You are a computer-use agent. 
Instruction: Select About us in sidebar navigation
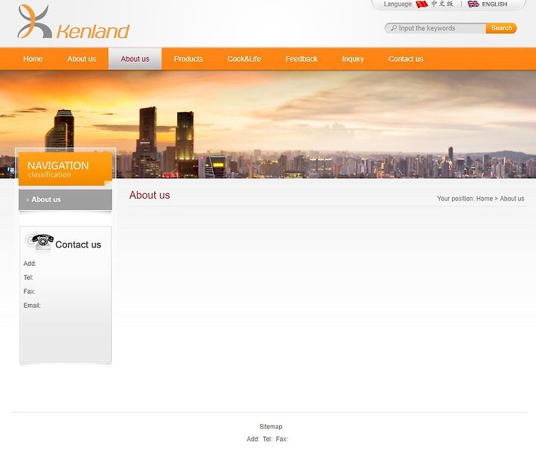tap(66, 200)
